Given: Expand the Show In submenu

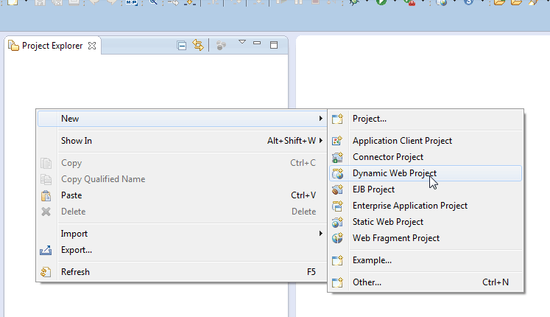Looking at the screenshot, I should [182, 141].
